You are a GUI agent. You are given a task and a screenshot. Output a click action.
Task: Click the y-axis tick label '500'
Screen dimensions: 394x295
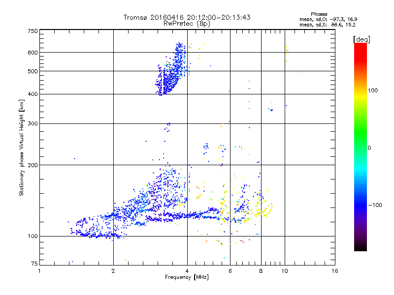tap(33, 71)
